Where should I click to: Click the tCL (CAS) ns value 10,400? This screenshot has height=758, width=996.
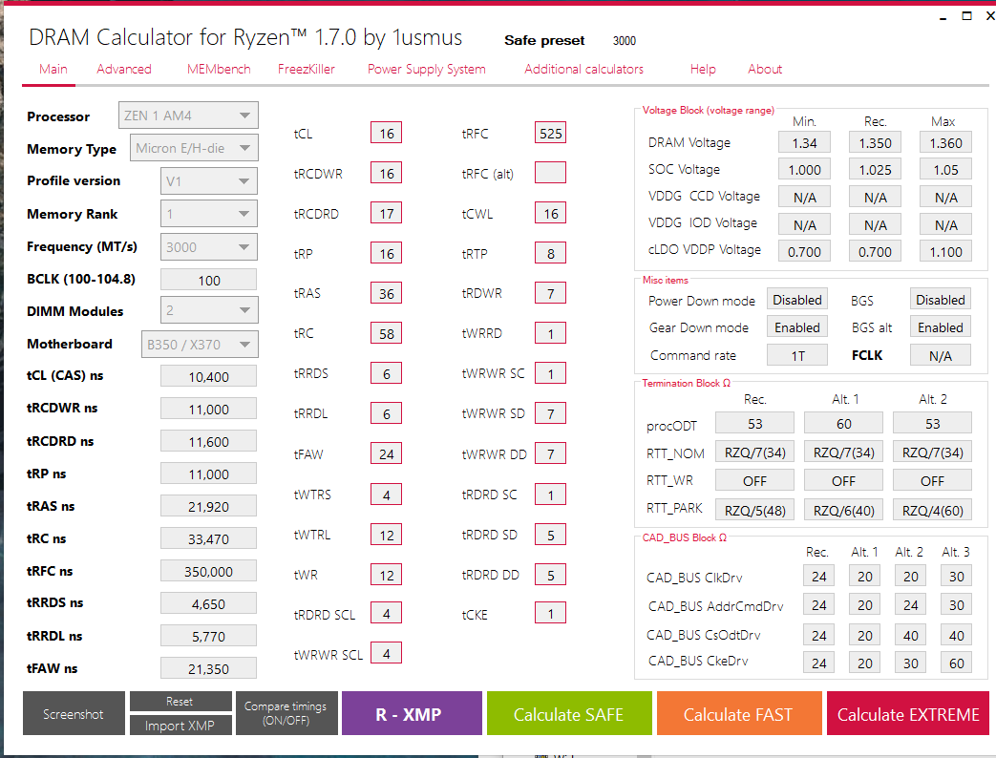209,376
